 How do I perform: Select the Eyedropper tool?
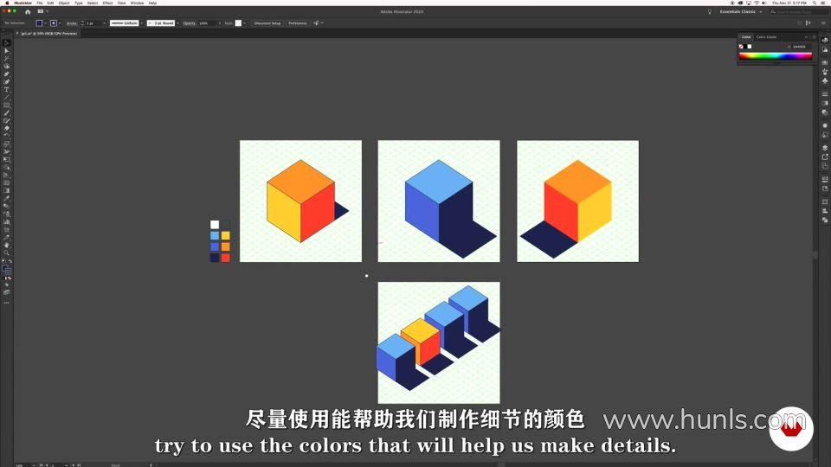6,199
